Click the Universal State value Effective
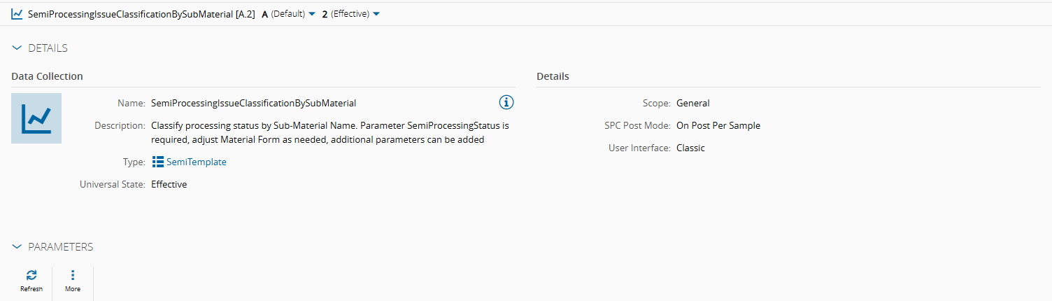 pos(169,184)
